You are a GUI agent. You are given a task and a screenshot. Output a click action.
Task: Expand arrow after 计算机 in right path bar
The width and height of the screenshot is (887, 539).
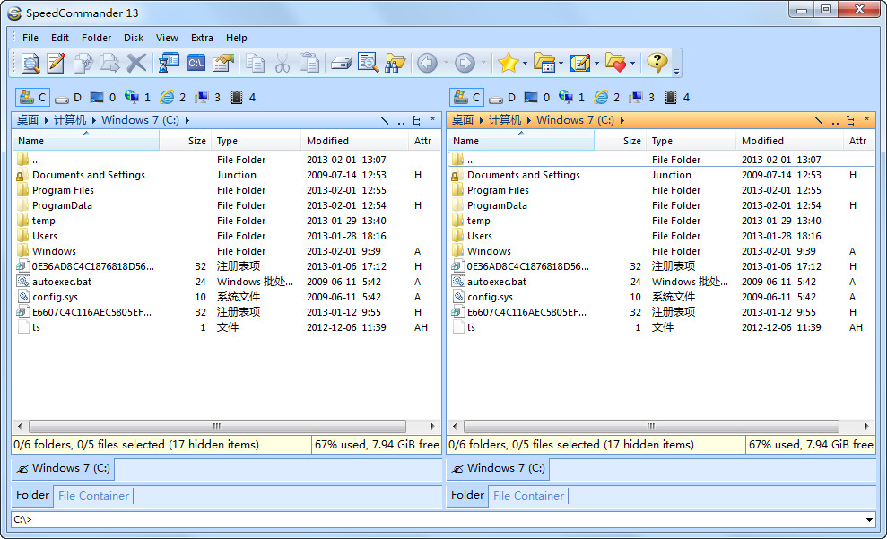[529, 120]
